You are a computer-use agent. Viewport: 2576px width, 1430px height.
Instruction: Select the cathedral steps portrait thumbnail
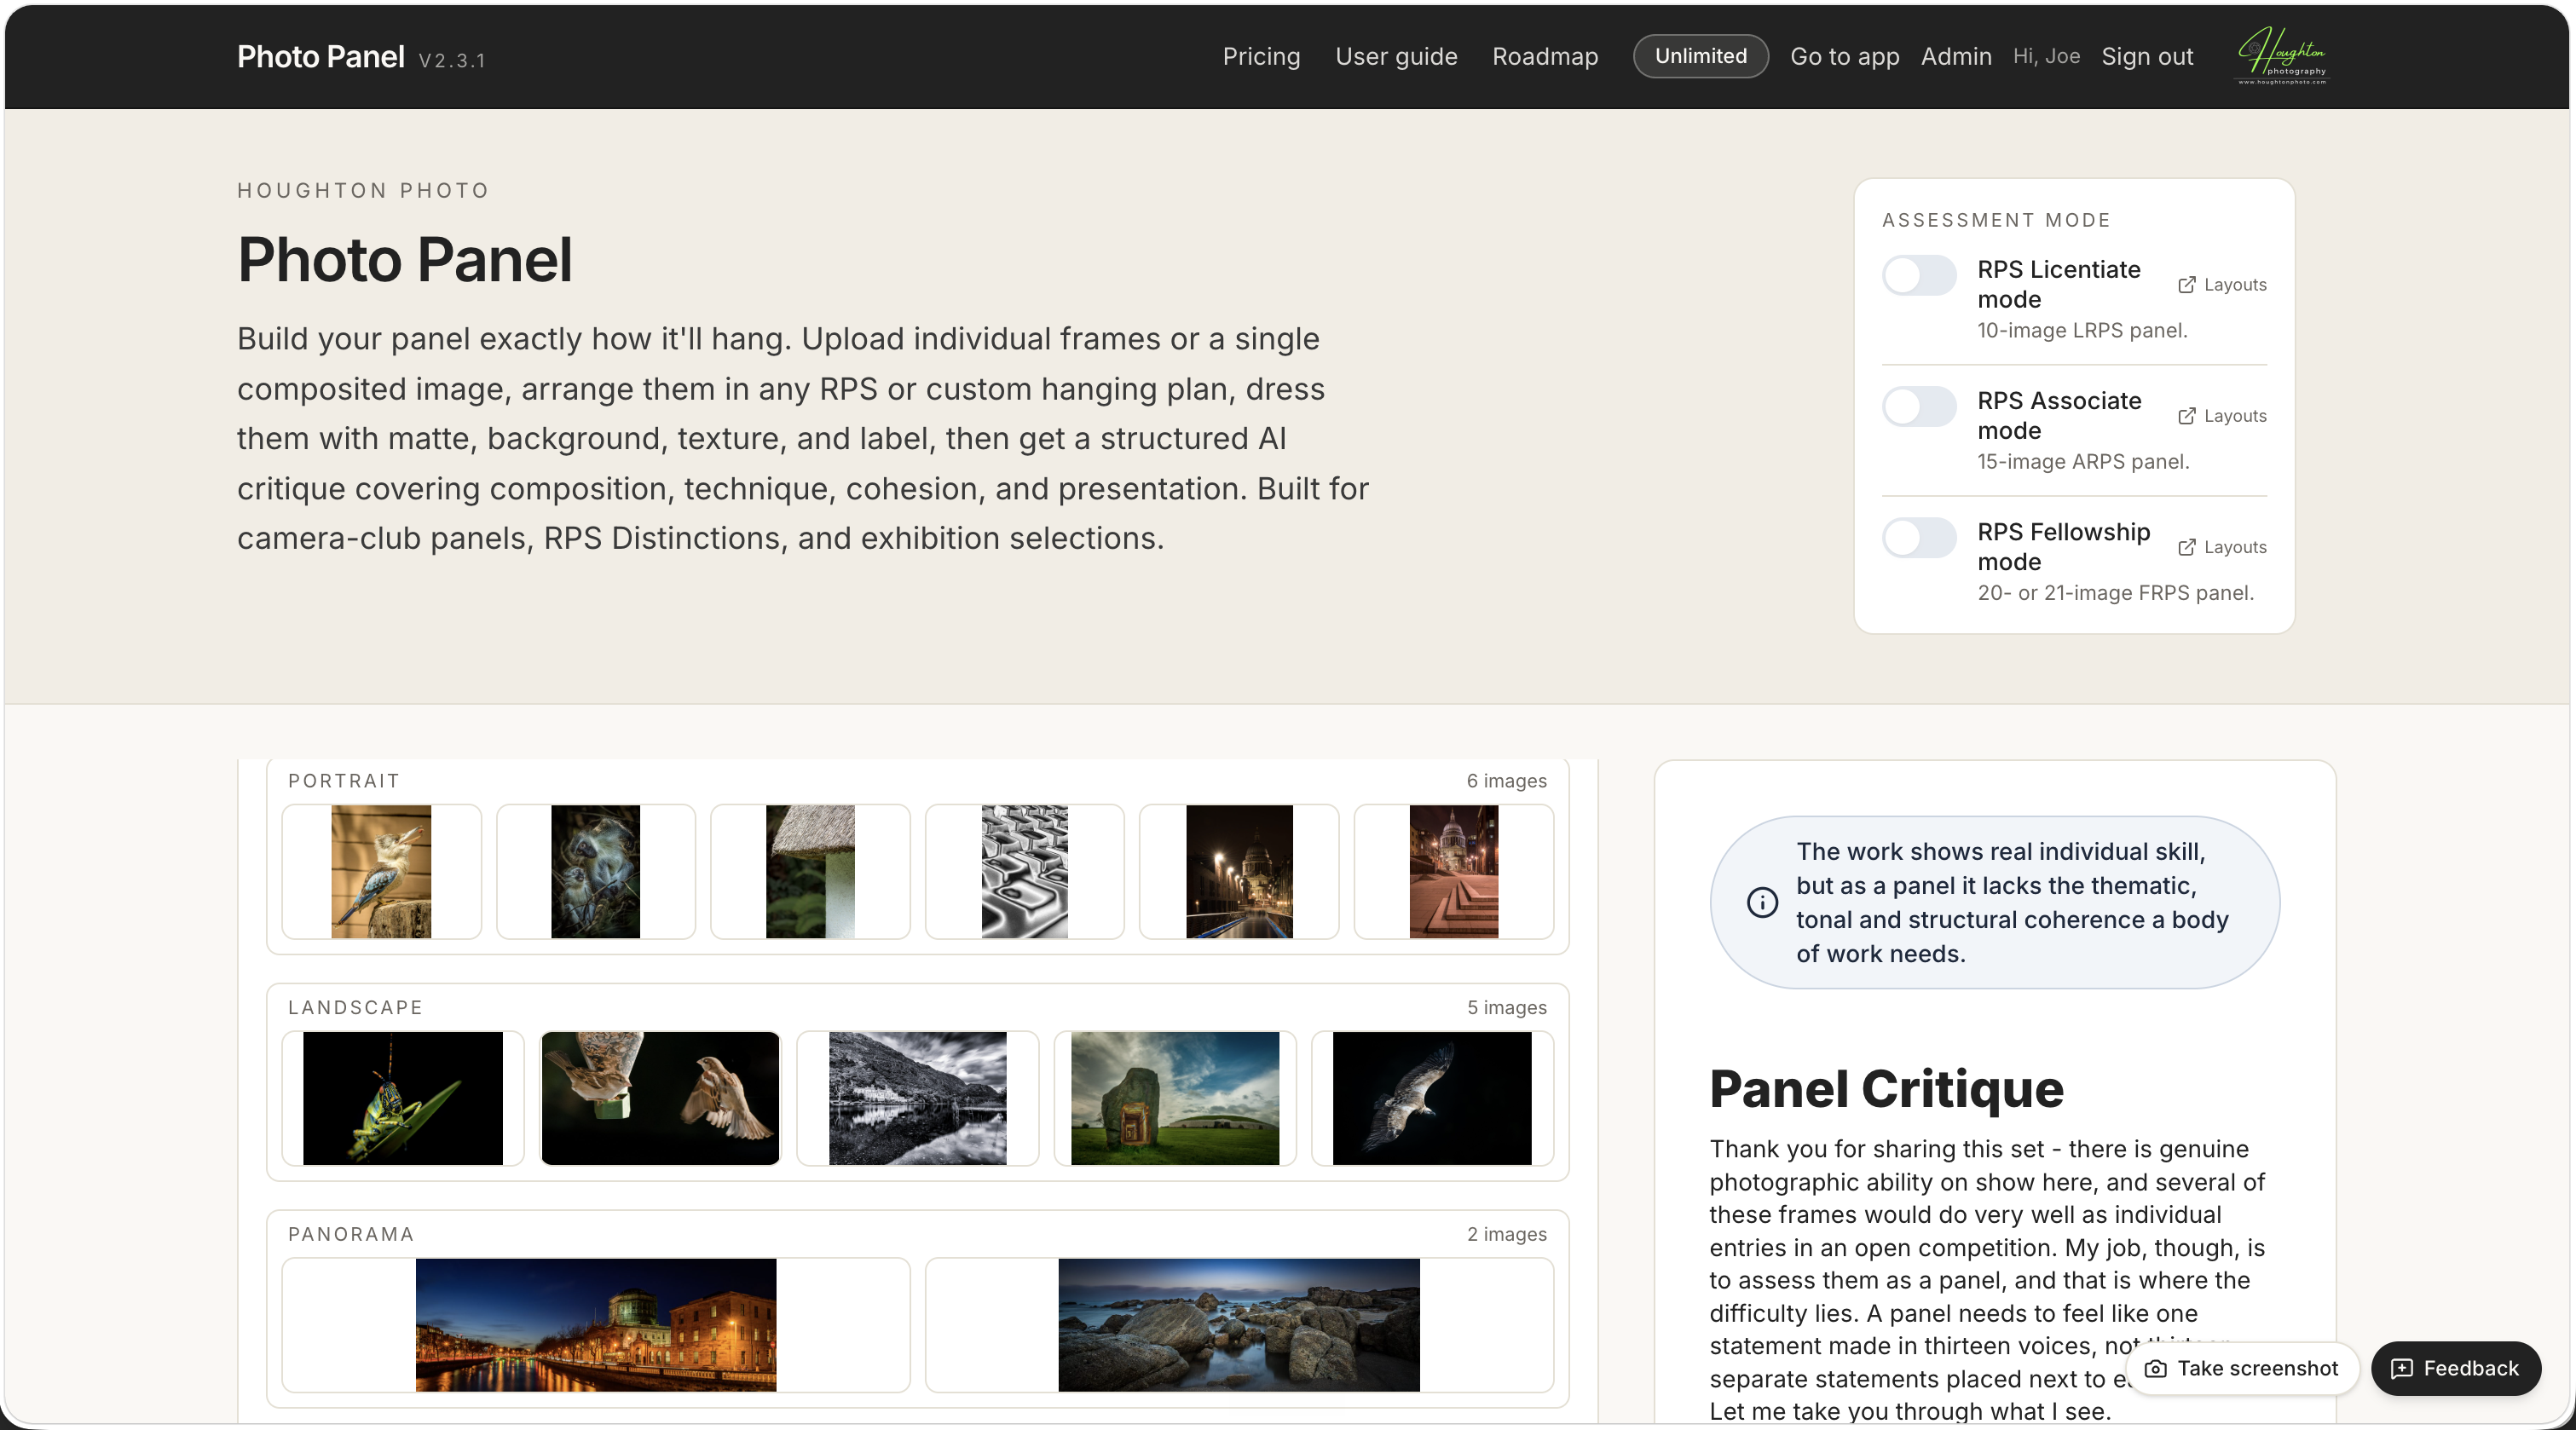1453,871
